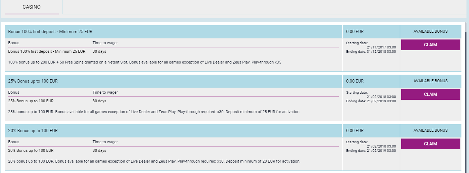The height and width of the screenshot is (173, 469).
Task: Click the 0.00 EUR amount for first deposit bonus
Action: click(x=355, y=32)
